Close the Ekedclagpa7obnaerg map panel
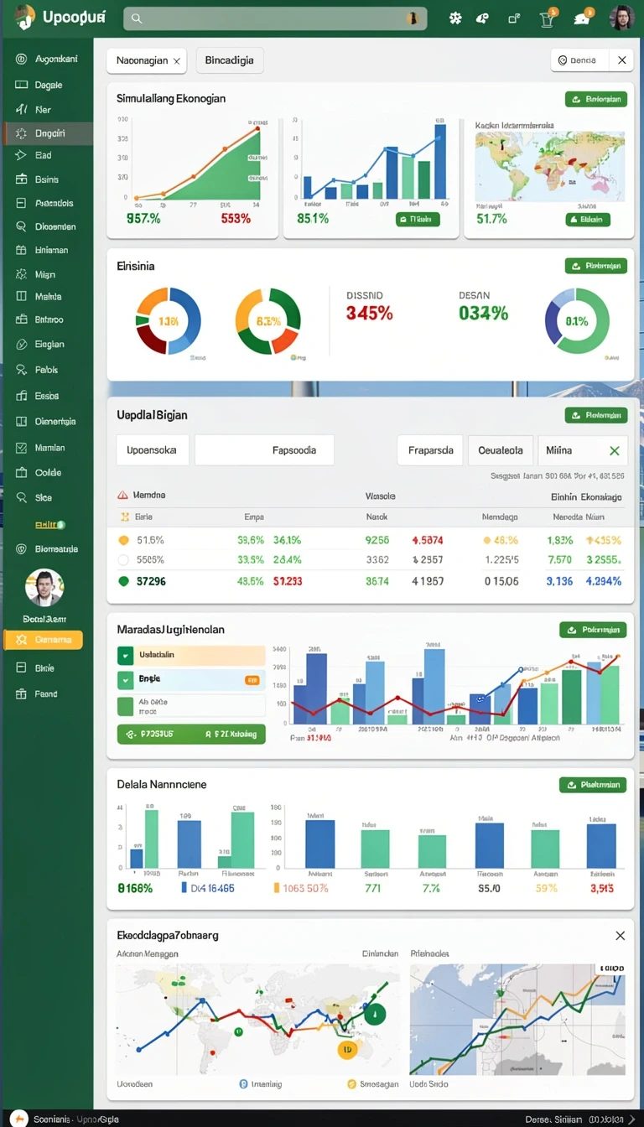The width and height of the screenshot is (644, 1127). (620, 935)
